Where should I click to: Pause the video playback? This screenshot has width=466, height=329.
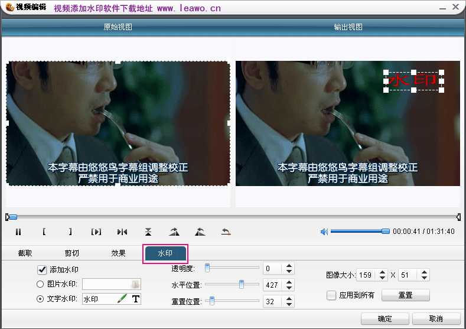pos(18,232)
